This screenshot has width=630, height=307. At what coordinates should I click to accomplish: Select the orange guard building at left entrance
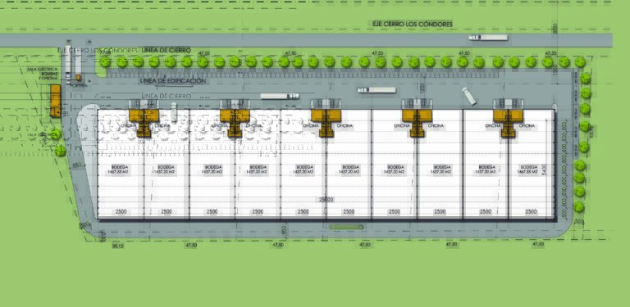coord(55,101)
